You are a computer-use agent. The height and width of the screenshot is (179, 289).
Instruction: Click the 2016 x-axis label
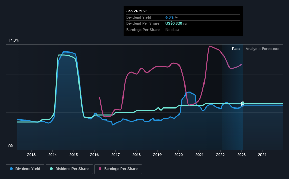pos(94,155)
